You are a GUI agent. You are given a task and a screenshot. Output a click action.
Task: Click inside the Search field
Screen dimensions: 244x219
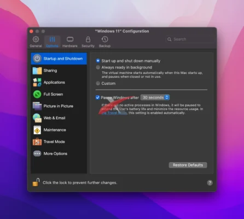pyautogui.click(x=190, y=39)
